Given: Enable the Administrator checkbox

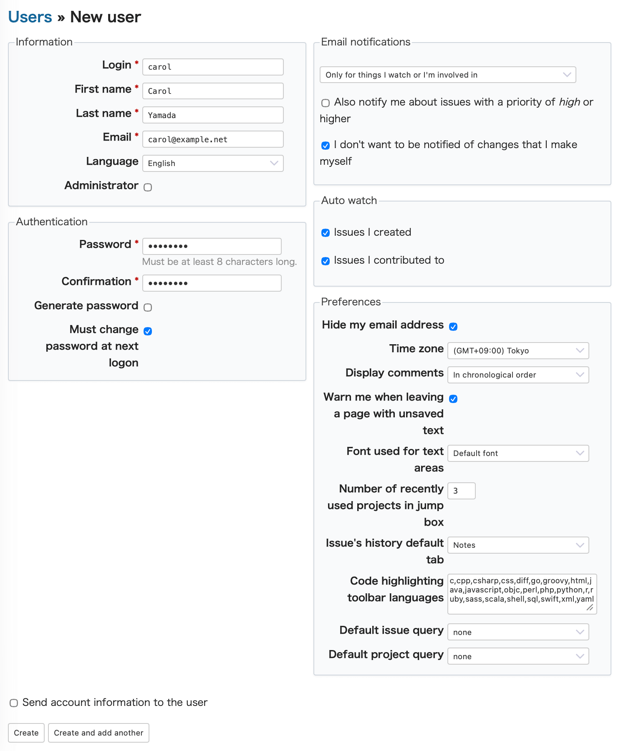Looking at the screenshot, I should pos(148,187).
